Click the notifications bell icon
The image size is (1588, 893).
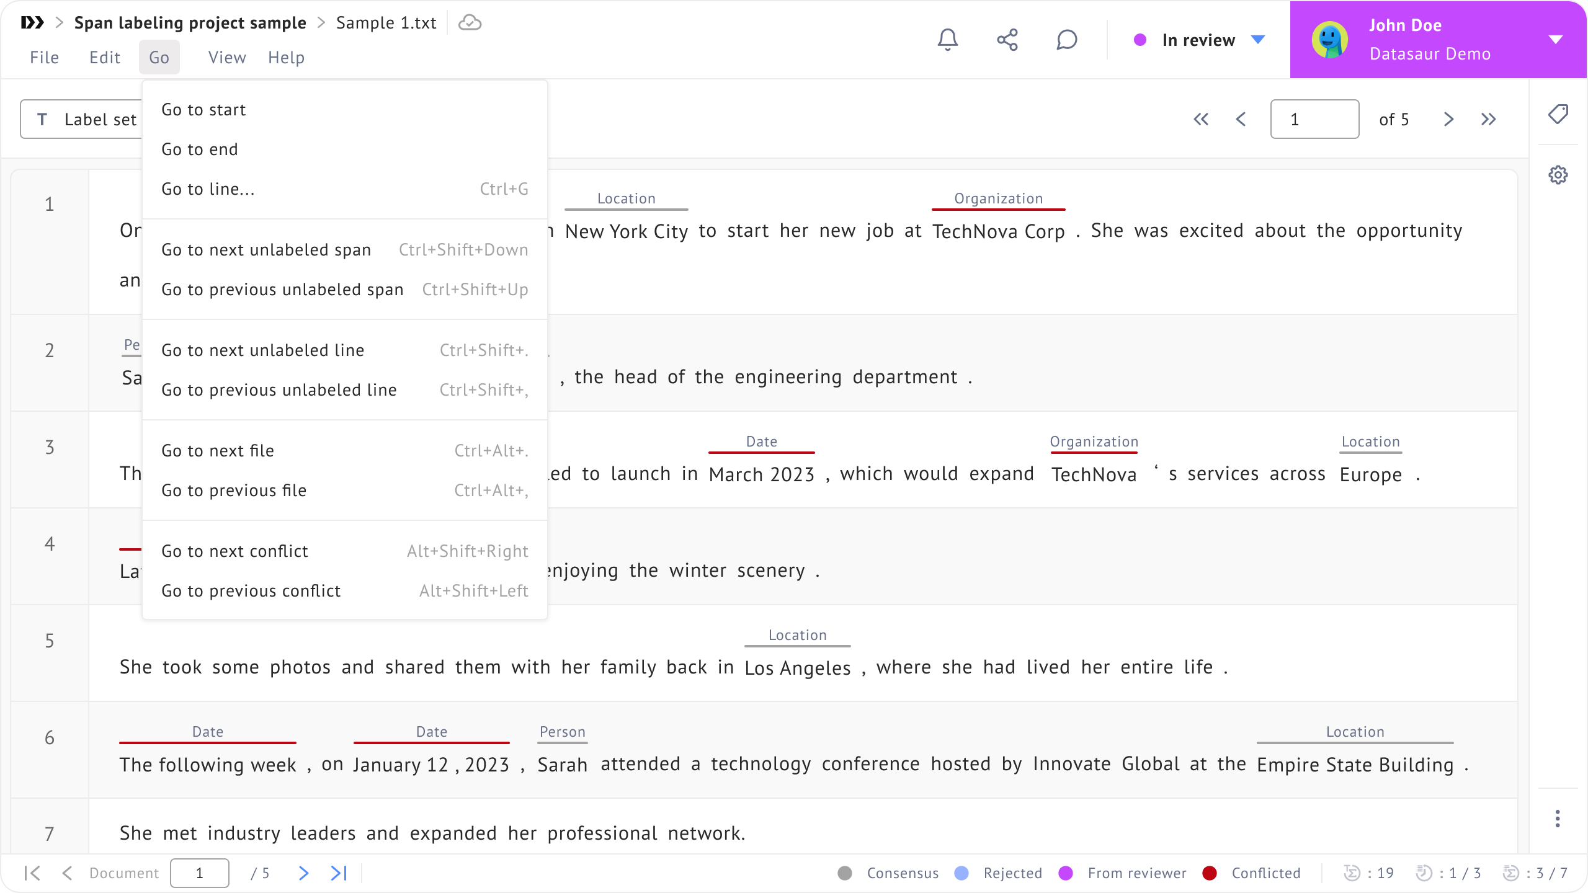pos(947,40)
